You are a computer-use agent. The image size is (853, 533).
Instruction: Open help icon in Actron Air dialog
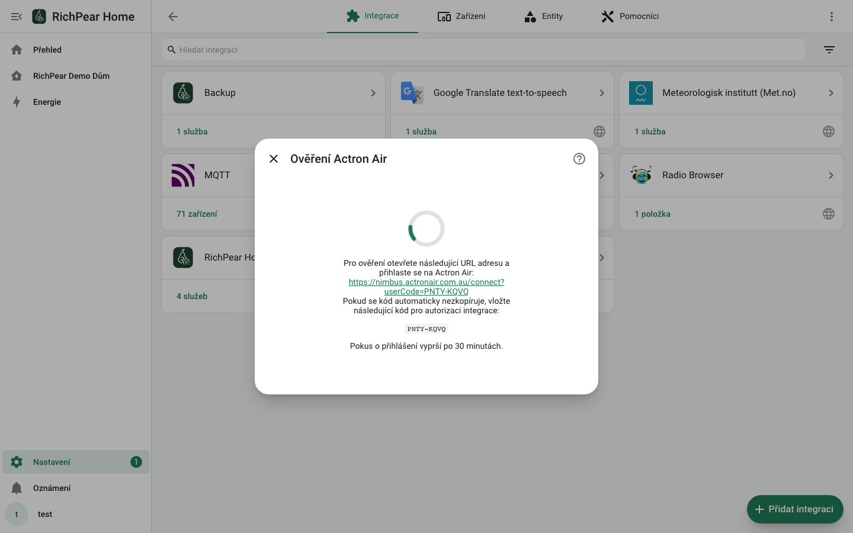(x=579, y=159)
